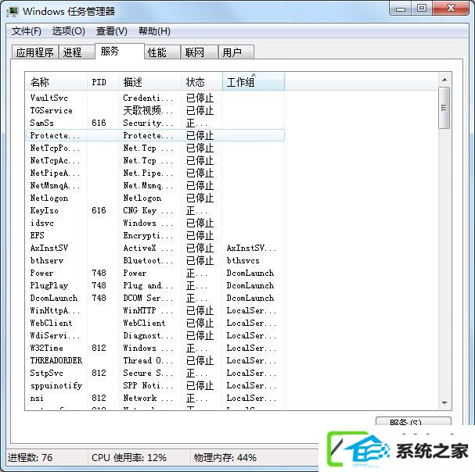Click the Task Manager title bar icon
This screenshot has height=472, width=475.
click(x=12, y=12)
